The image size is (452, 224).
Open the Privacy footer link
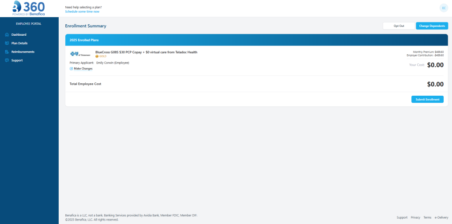tap(415, 218)
